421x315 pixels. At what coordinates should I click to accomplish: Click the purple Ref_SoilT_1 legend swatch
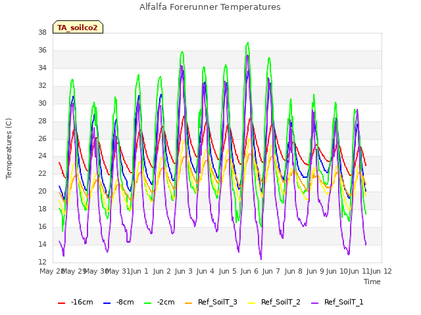click(x=314, y=303)
